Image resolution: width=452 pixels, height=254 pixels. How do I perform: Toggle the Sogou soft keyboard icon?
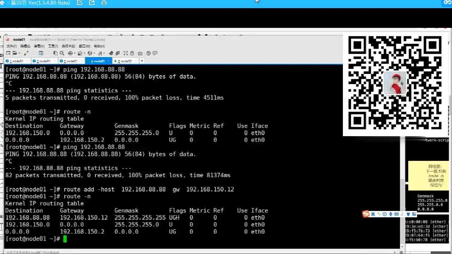pyautogui.click(x=397, y=214)
